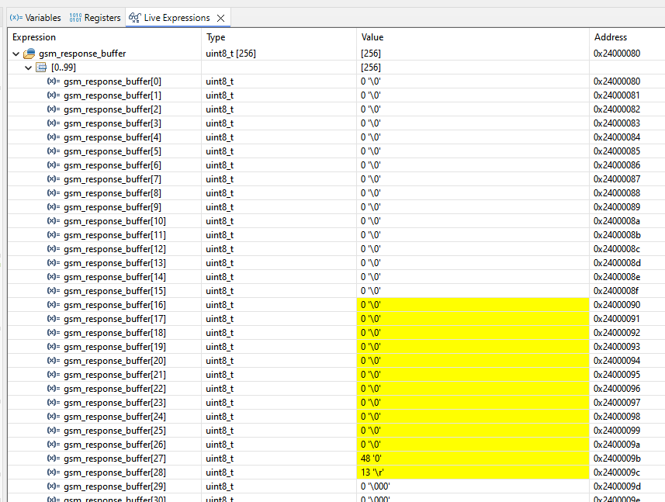Click the [0..99] group icon
665x502 pixels.
point(41,68)
